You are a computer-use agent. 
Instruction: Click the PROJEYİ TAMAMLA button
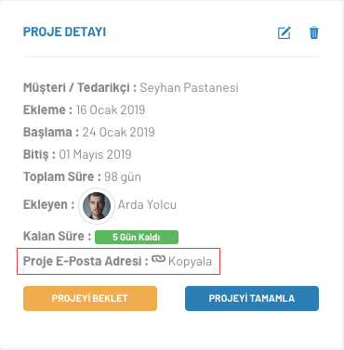click(x=252, y=298)
